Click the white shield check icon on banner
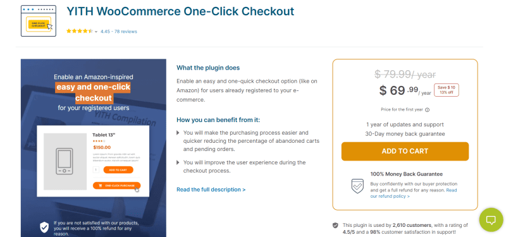This screenshot has width=506, height=237. (44, 227)
